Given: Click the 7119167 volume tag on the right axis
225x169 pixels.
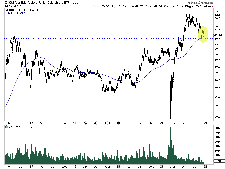Looking at the screenshot, I should coord(219,161).
